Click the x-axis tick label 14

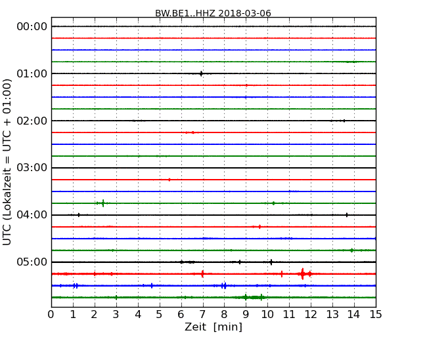tap(354, 314)
